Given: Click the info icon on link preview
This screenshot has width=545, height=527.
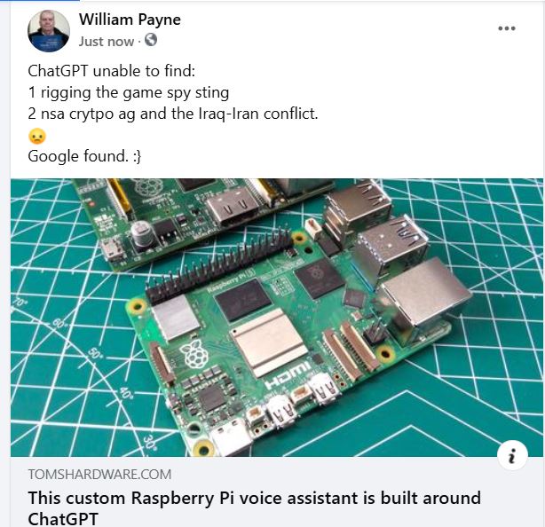Looking at the screenshot, I should tap(512, 455).
